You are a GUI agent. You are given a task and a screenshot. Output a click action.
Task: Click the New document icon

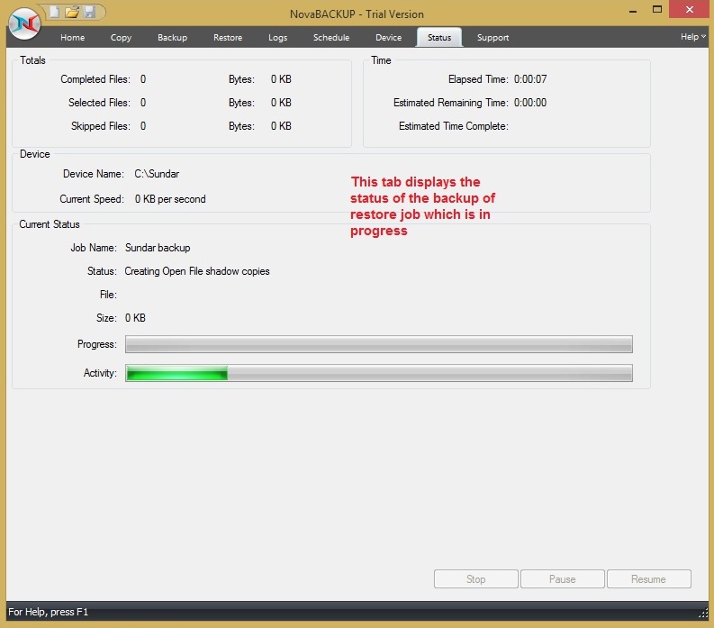pyautogui.click(x=55, y=12)
